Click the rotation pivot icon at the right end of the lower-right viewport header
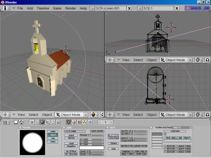The image size is (211, 158). (207, 115)
